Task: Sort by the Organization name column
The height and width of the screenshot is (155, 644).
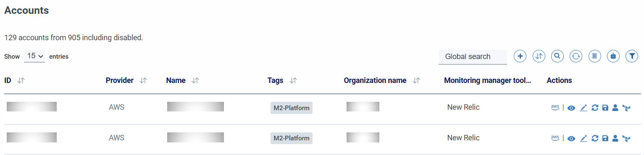Action: 416,80
